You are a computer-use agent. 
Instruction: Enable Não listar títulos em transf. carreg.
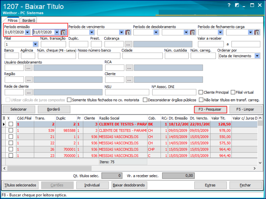[x=201, y=100]
